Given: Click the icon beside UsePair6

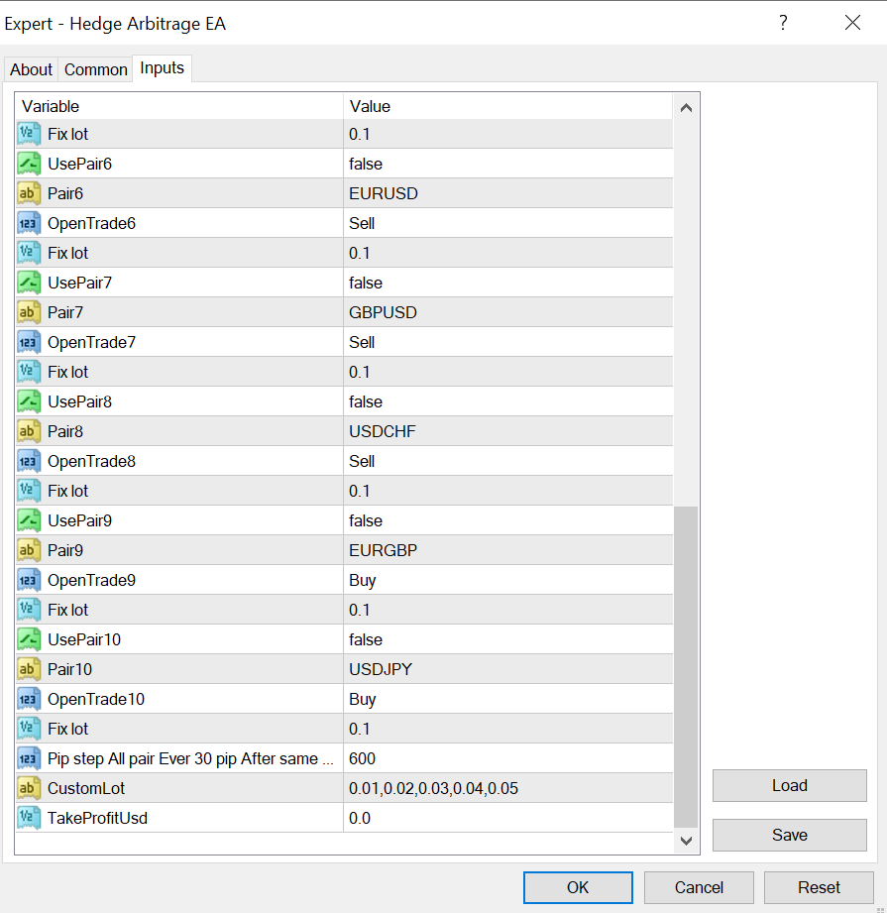Looking at the screenshot, I should (x=29, y=164).
